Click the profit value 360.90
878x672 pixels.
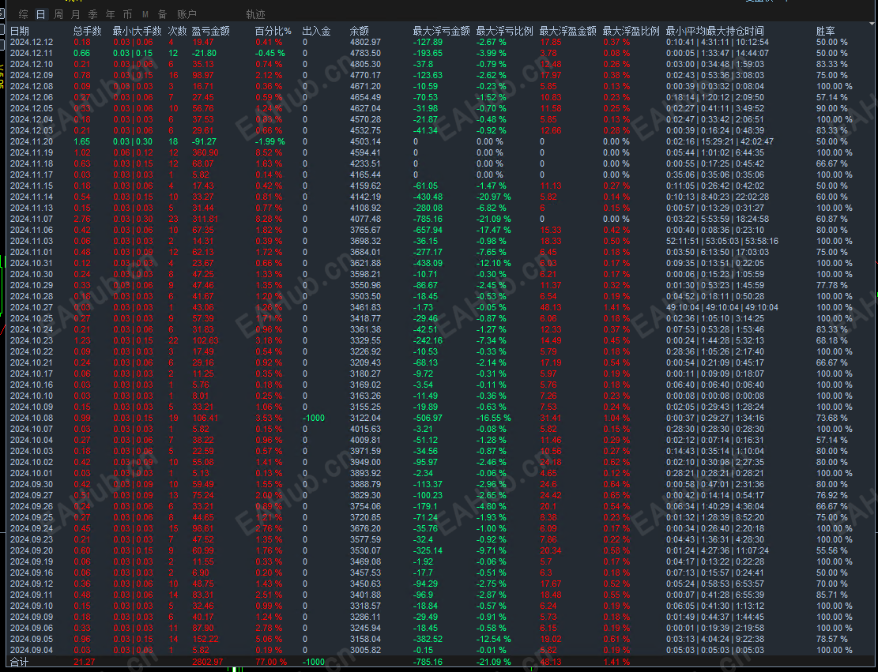coord(205,152)
